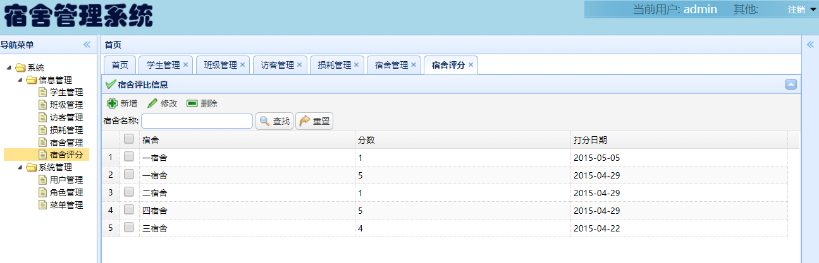Image resolution: width=819 pixels, height=263 pixels.
Task: Check row 3 checkbox for 二宿舍
Action: pos(129,192)
